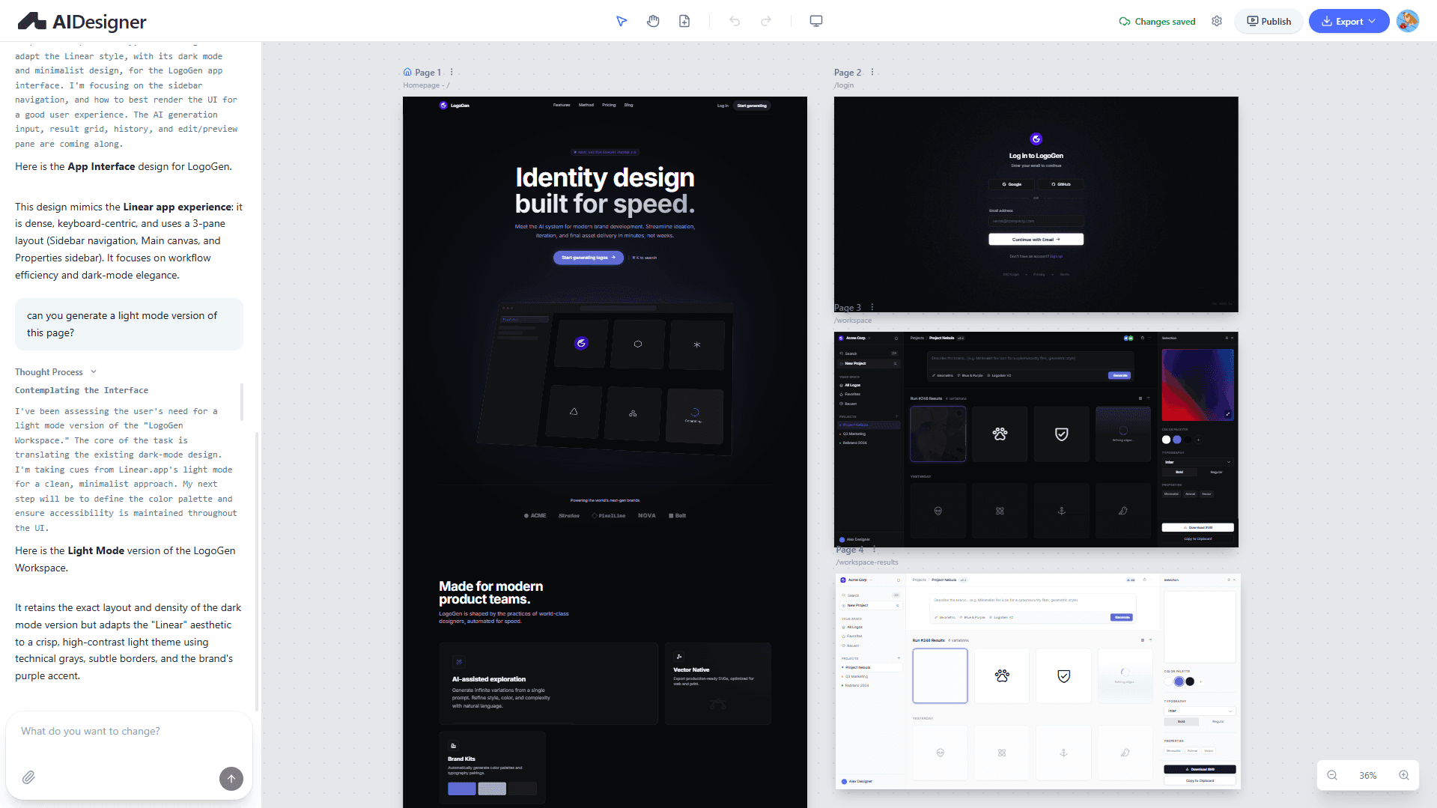This screenshot has width=1437, height=808.
Task: Click the attachment paperclip in chat box
Action: tap(29, 777)
